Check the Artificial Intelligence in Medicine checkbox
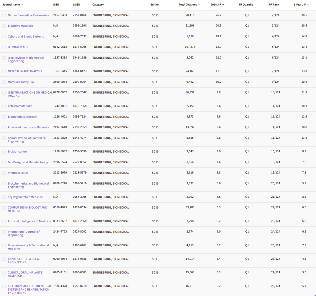 coord(4,221)
